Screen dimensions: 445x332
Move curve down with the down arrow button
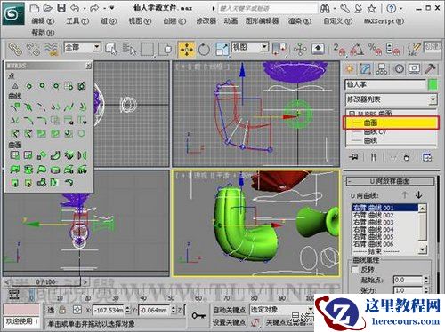pyautogui.click(x=419, y=195)
